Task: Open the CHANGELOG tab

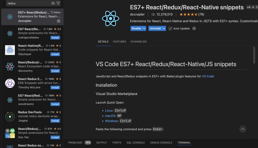Action: (138, 41)
